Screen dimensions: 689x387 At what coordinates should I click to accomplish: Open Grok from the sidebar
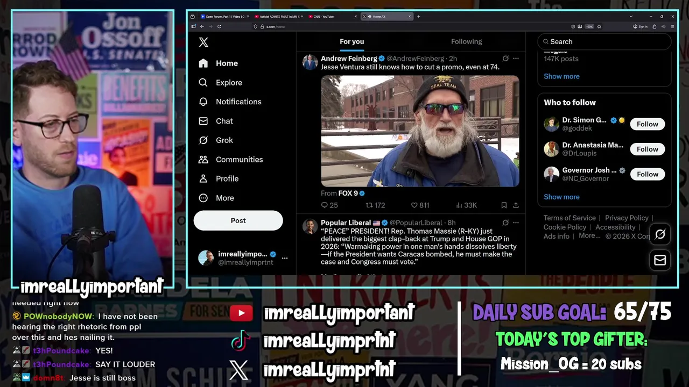(215, 140)
